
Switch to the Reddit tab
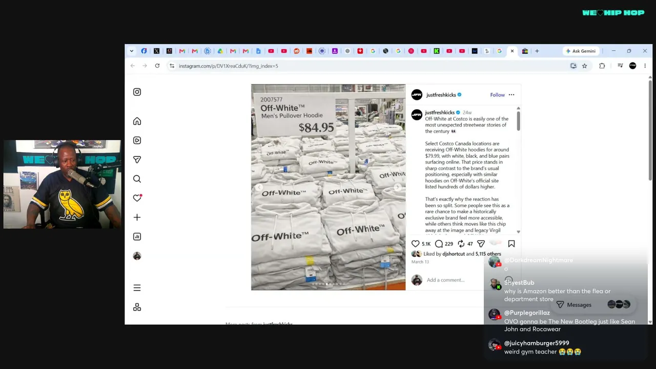(x=296, y=51)
